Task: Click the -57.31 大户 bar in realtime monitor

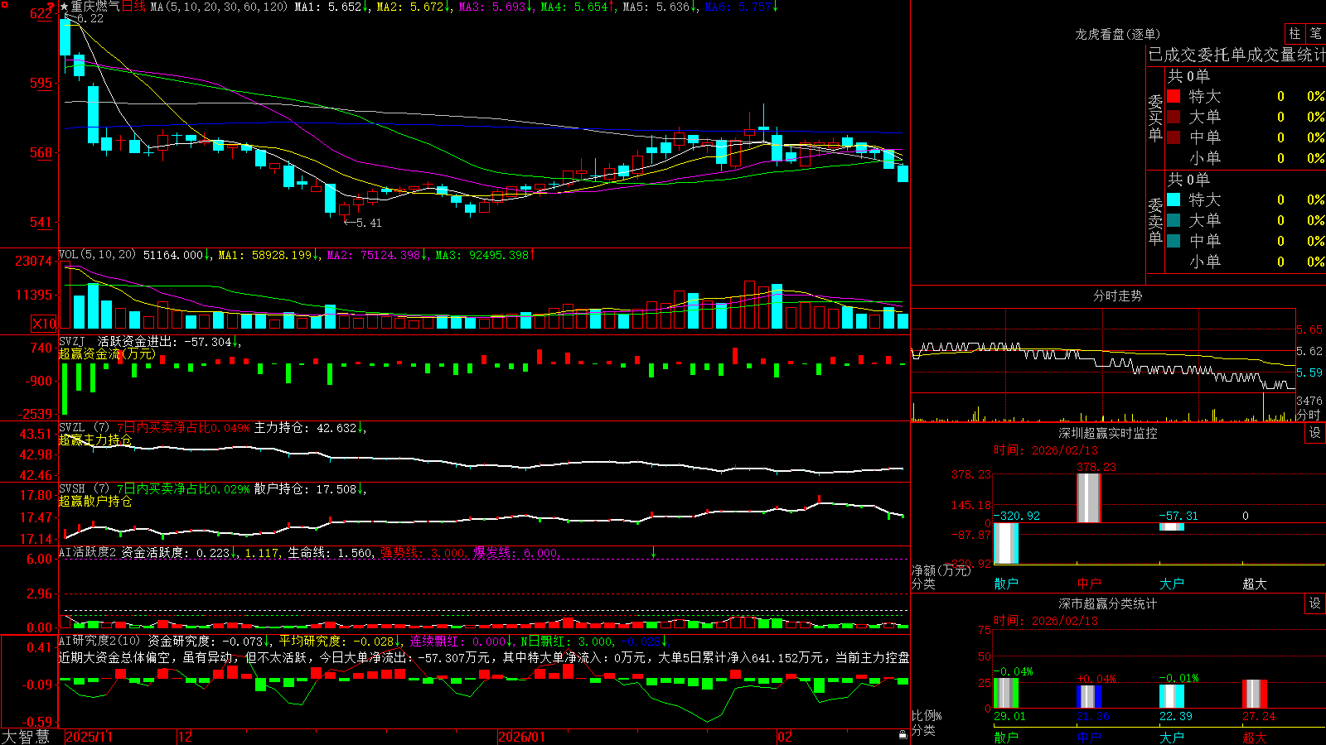Action: (x=1171, y=526)
